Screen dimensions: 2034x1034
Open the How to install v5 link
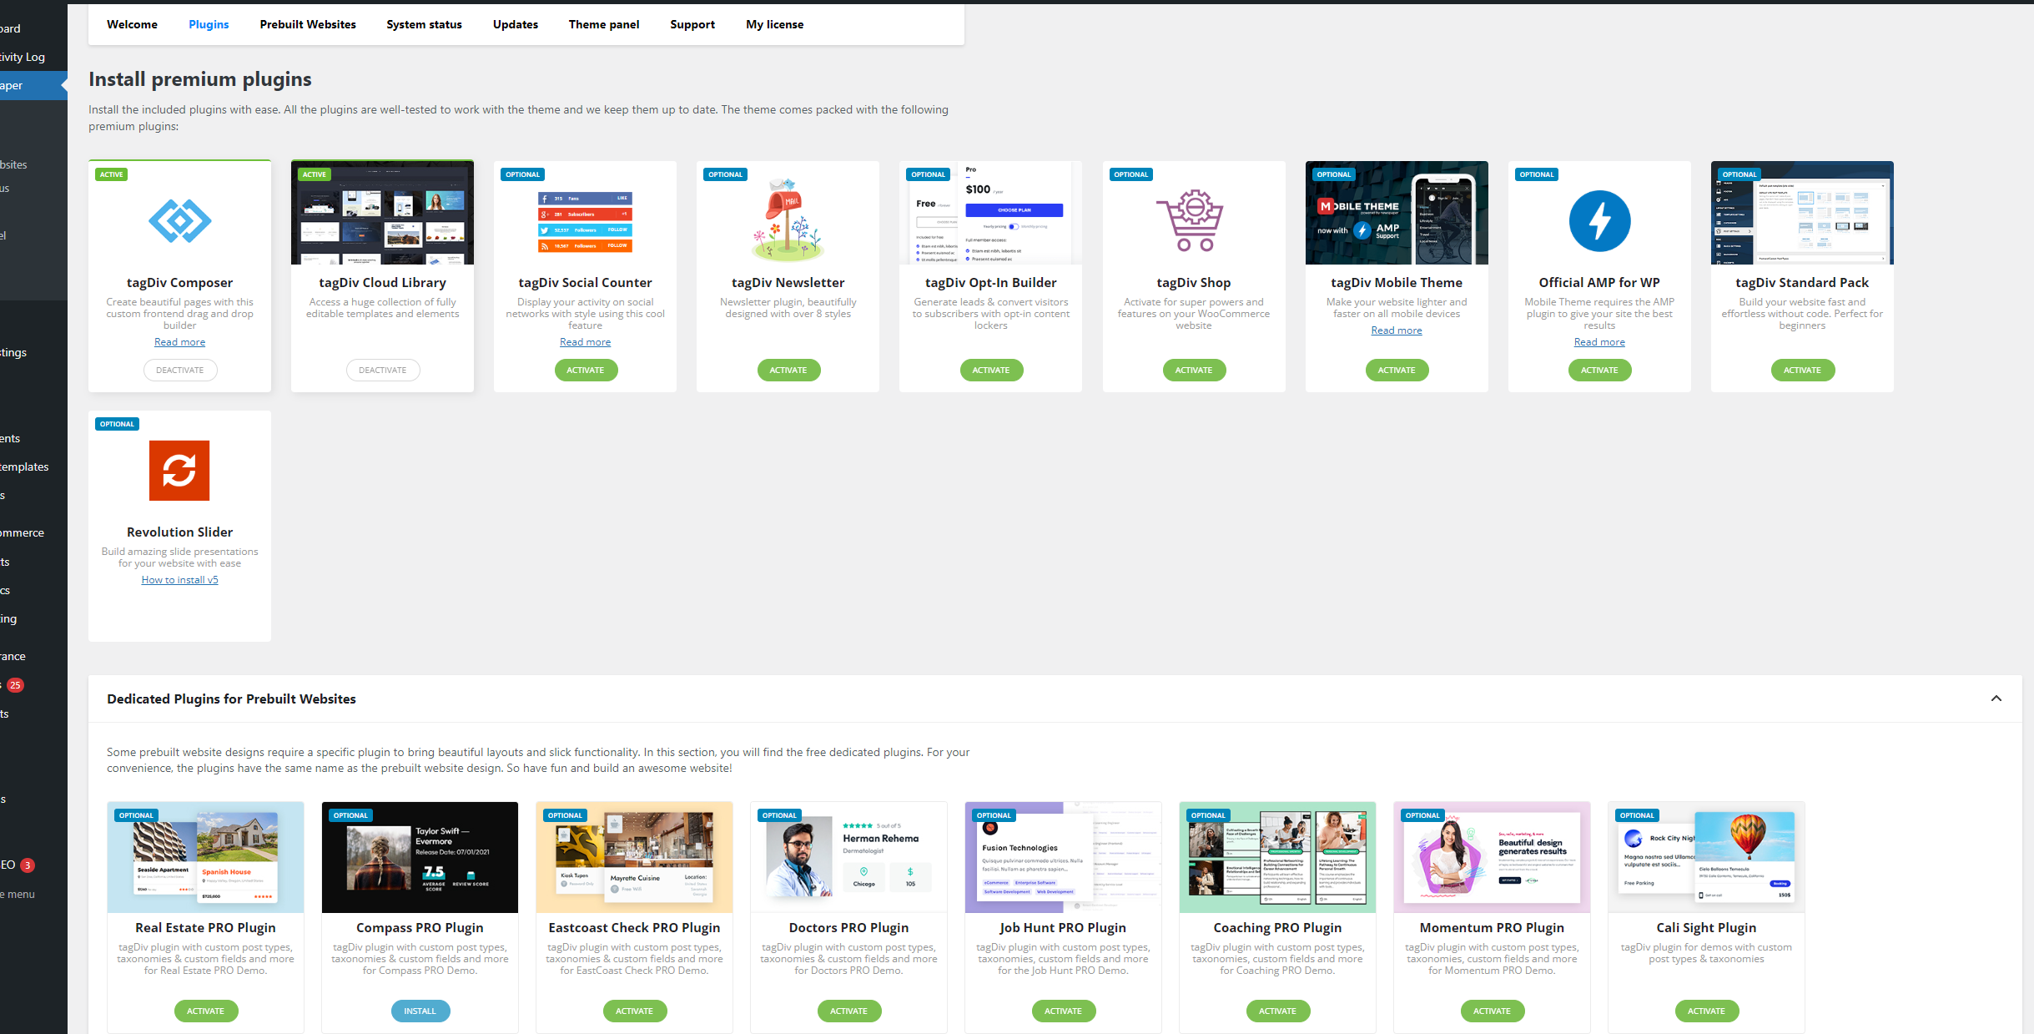pyautogui.click(x=179, y=580)
